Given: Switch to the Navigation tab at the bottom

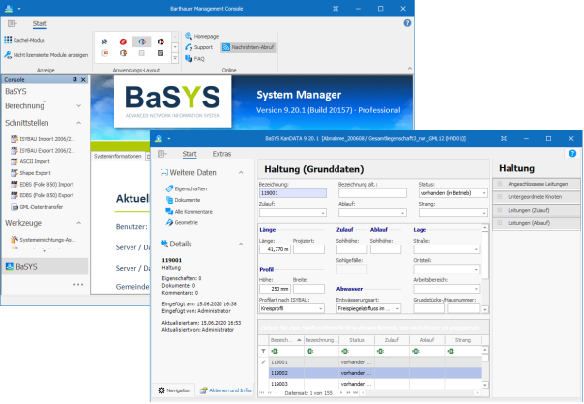Looking at the screenshot, I should (x=174, y=390).
